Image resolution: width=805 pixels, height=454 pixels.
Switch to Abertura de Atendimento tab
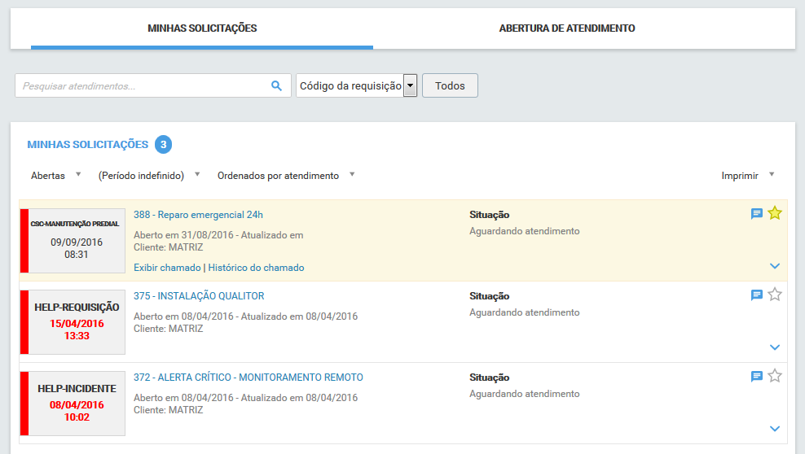tap(567, 28)
